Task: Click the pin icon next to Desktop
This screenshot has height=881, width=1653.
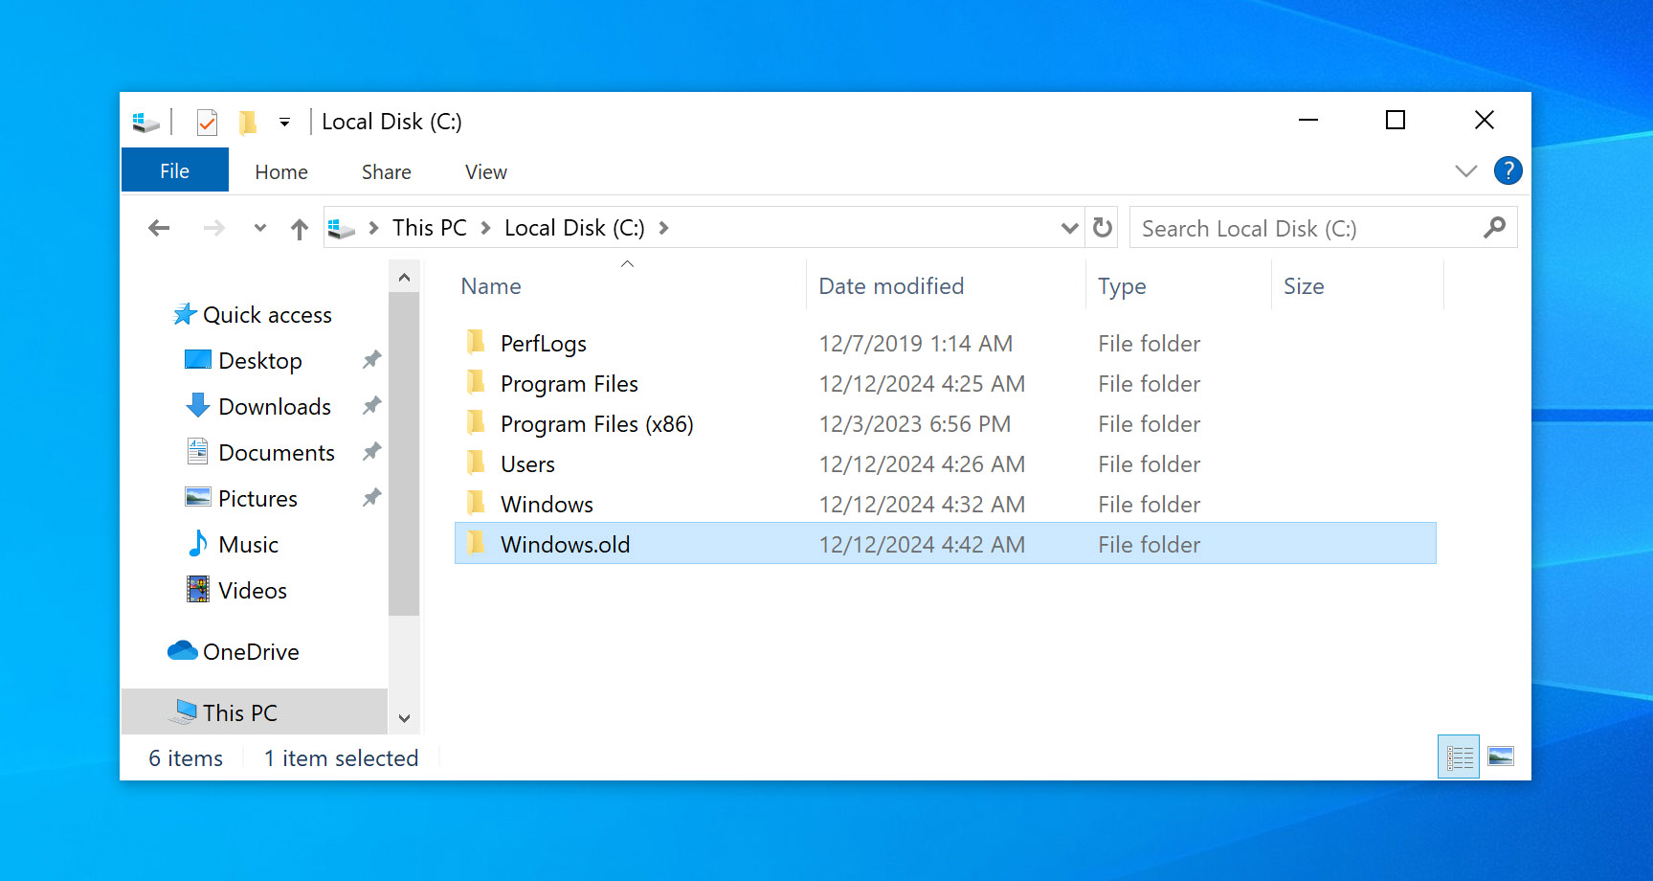Action: pyautogui.click(x=371, y=360)
